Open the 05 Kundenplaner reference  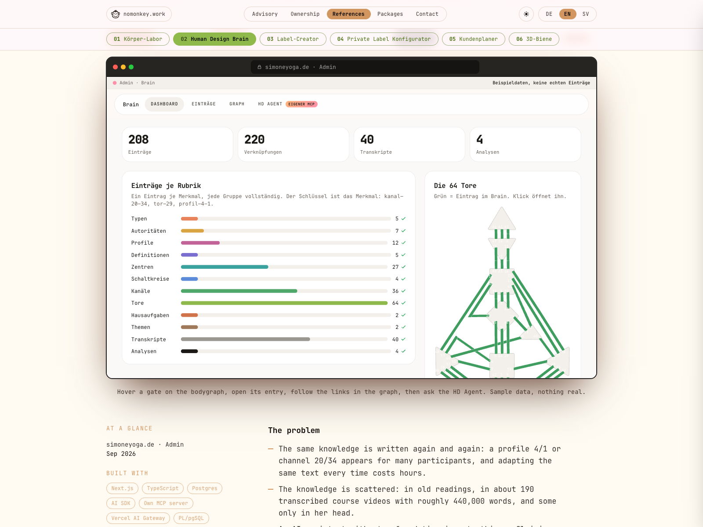coord(474,39)
